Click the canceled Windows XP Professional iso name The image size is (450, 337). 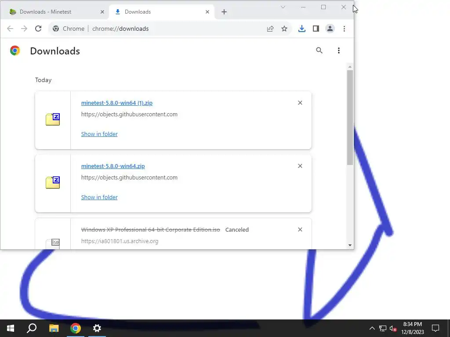pyautogui.click(x=151, y=230)
